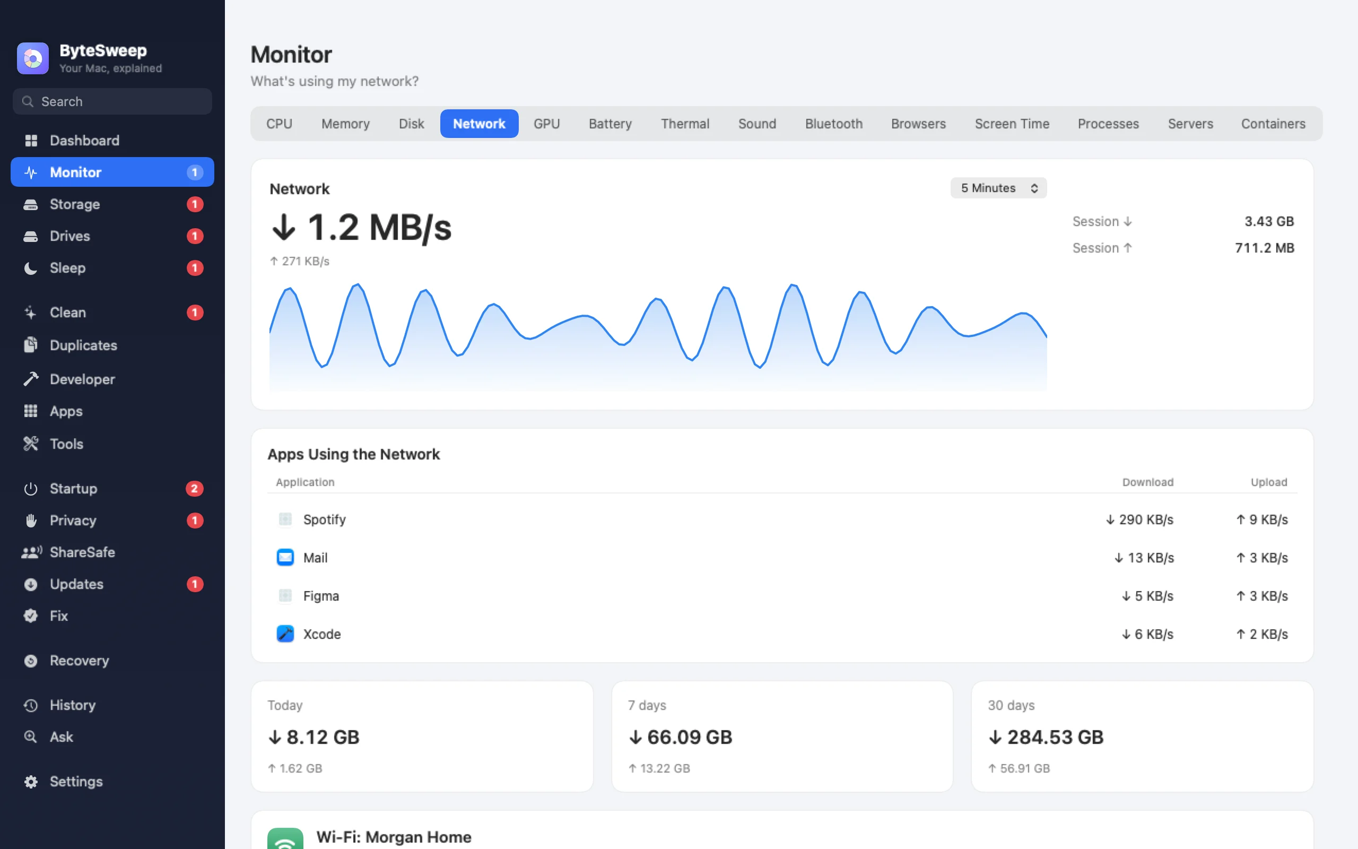Click the Privacy hand icon
This screenshot has width=1358, height=849.
31,521
